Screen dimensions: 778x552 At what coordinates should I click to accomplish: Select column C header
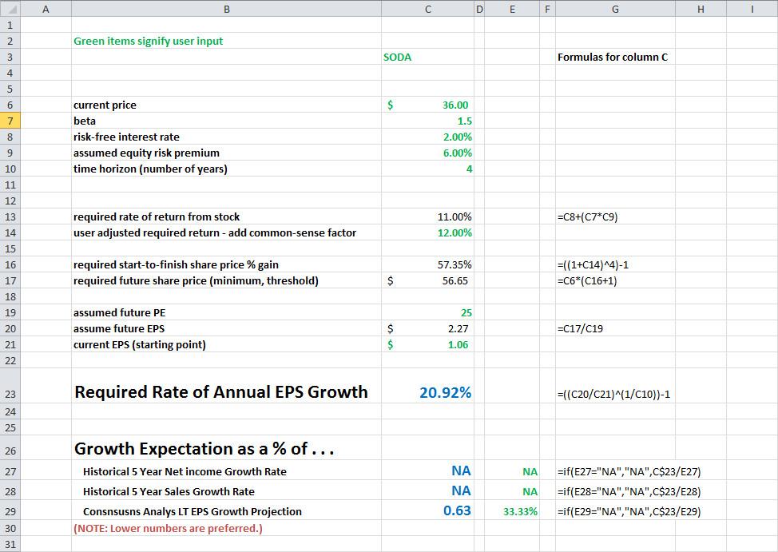(x=427, y=9)
